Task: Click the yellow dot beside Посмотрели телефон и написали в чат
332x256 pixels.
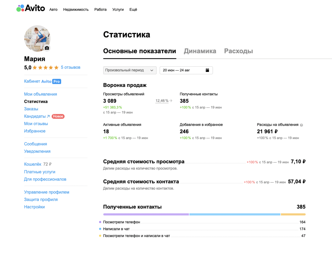Action: 100,236
